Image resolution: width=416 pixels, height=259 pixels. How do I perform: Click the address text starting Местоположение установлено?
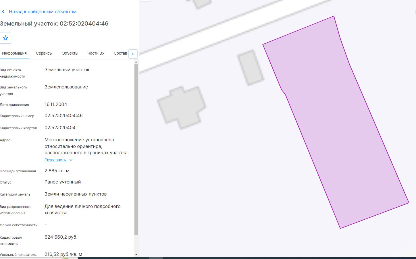pyautogui.click(x=86, y=146)
